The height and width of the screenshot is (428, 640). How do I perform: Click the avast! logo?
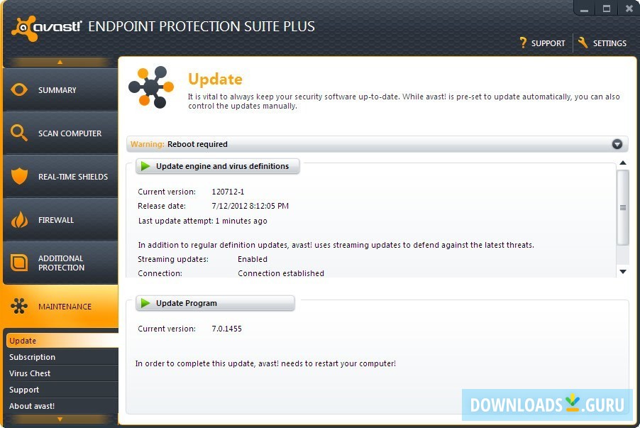coord(47,28)
